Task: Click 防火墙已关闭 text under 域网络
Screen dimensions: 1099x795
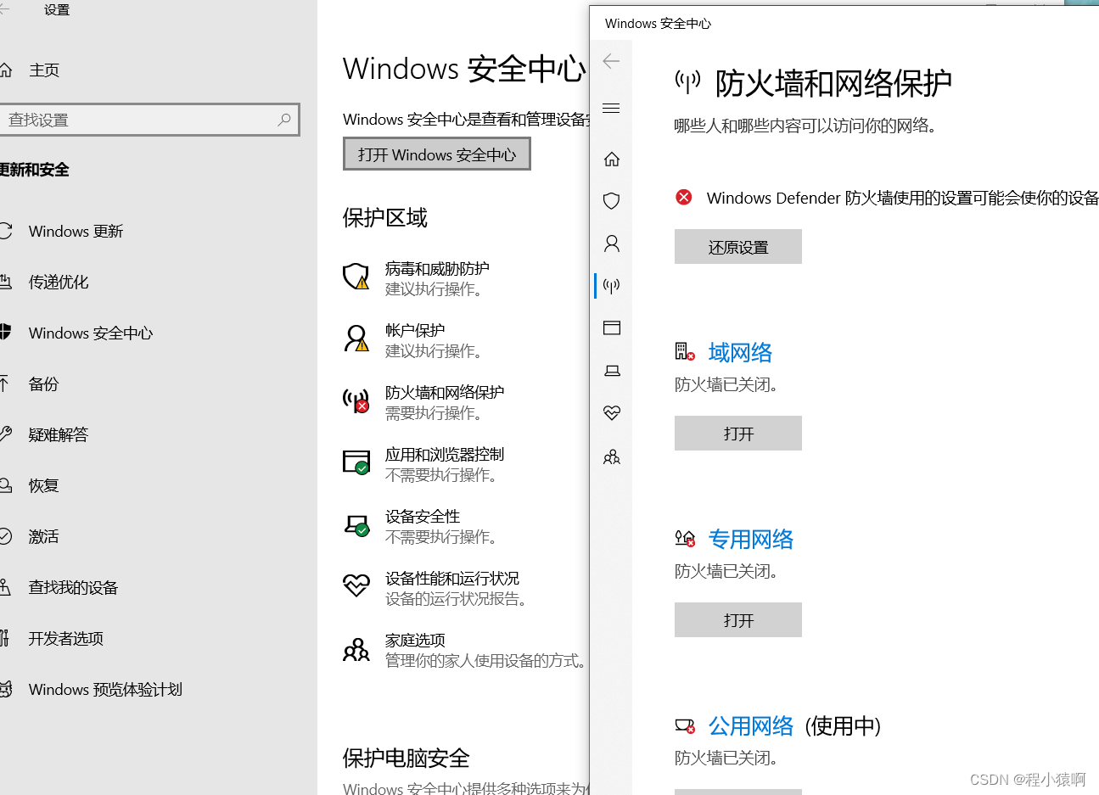Action: point(726,384)
